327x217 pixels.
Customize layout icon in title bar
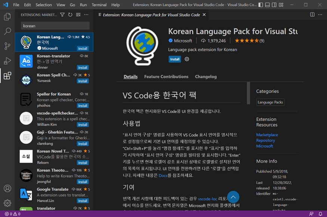pos(281,5)
